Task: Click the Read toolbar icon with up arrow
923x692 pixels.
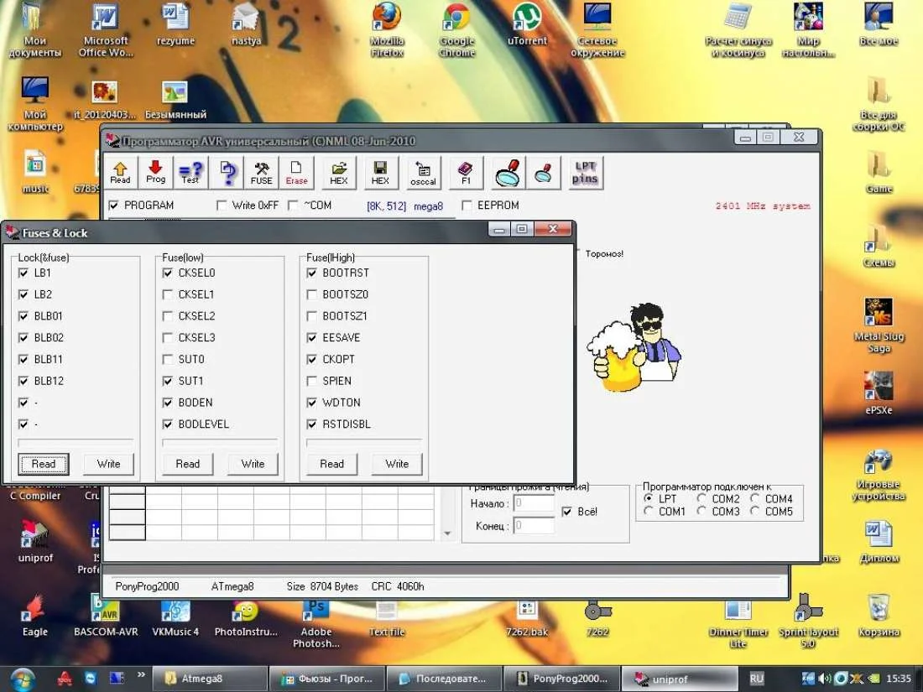Action: (x=121, y=173)
